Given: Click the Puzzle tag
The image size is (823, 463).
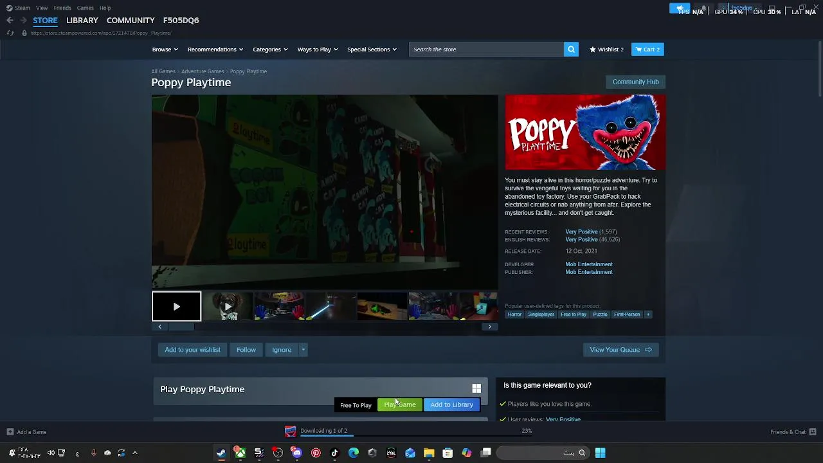Looking at the screenshot, I should [600, 314].
